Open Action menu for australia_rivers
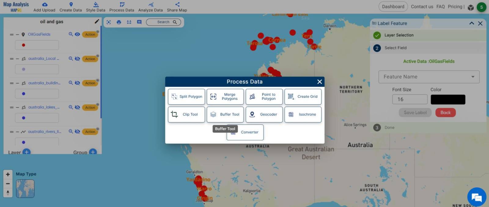This screenshot has width=489, height=207. click(90, 132)
